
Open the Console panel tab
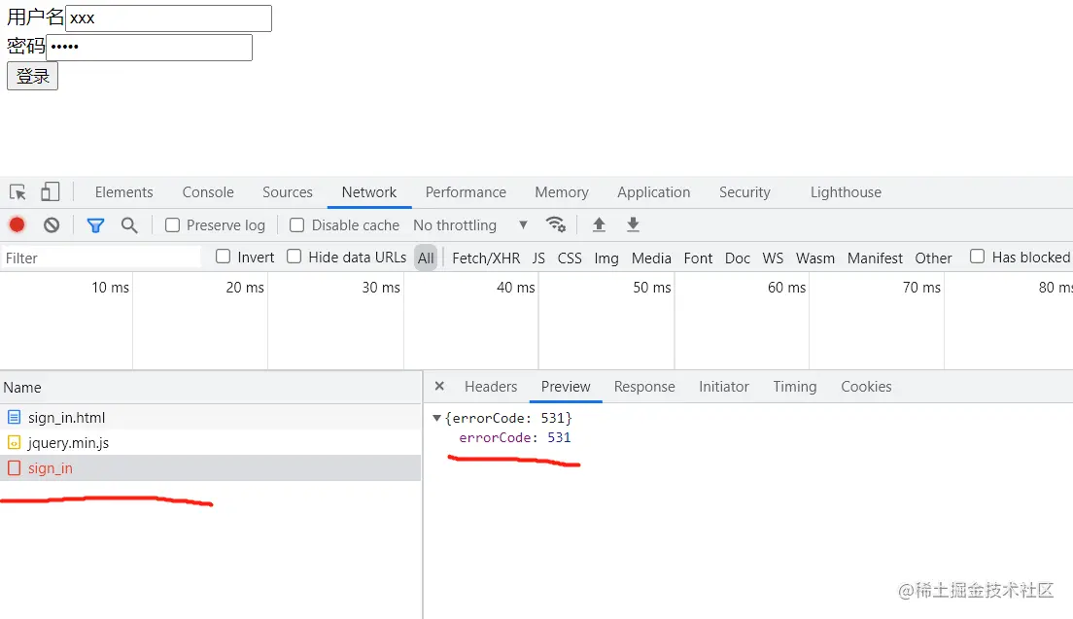pos(208,192)
